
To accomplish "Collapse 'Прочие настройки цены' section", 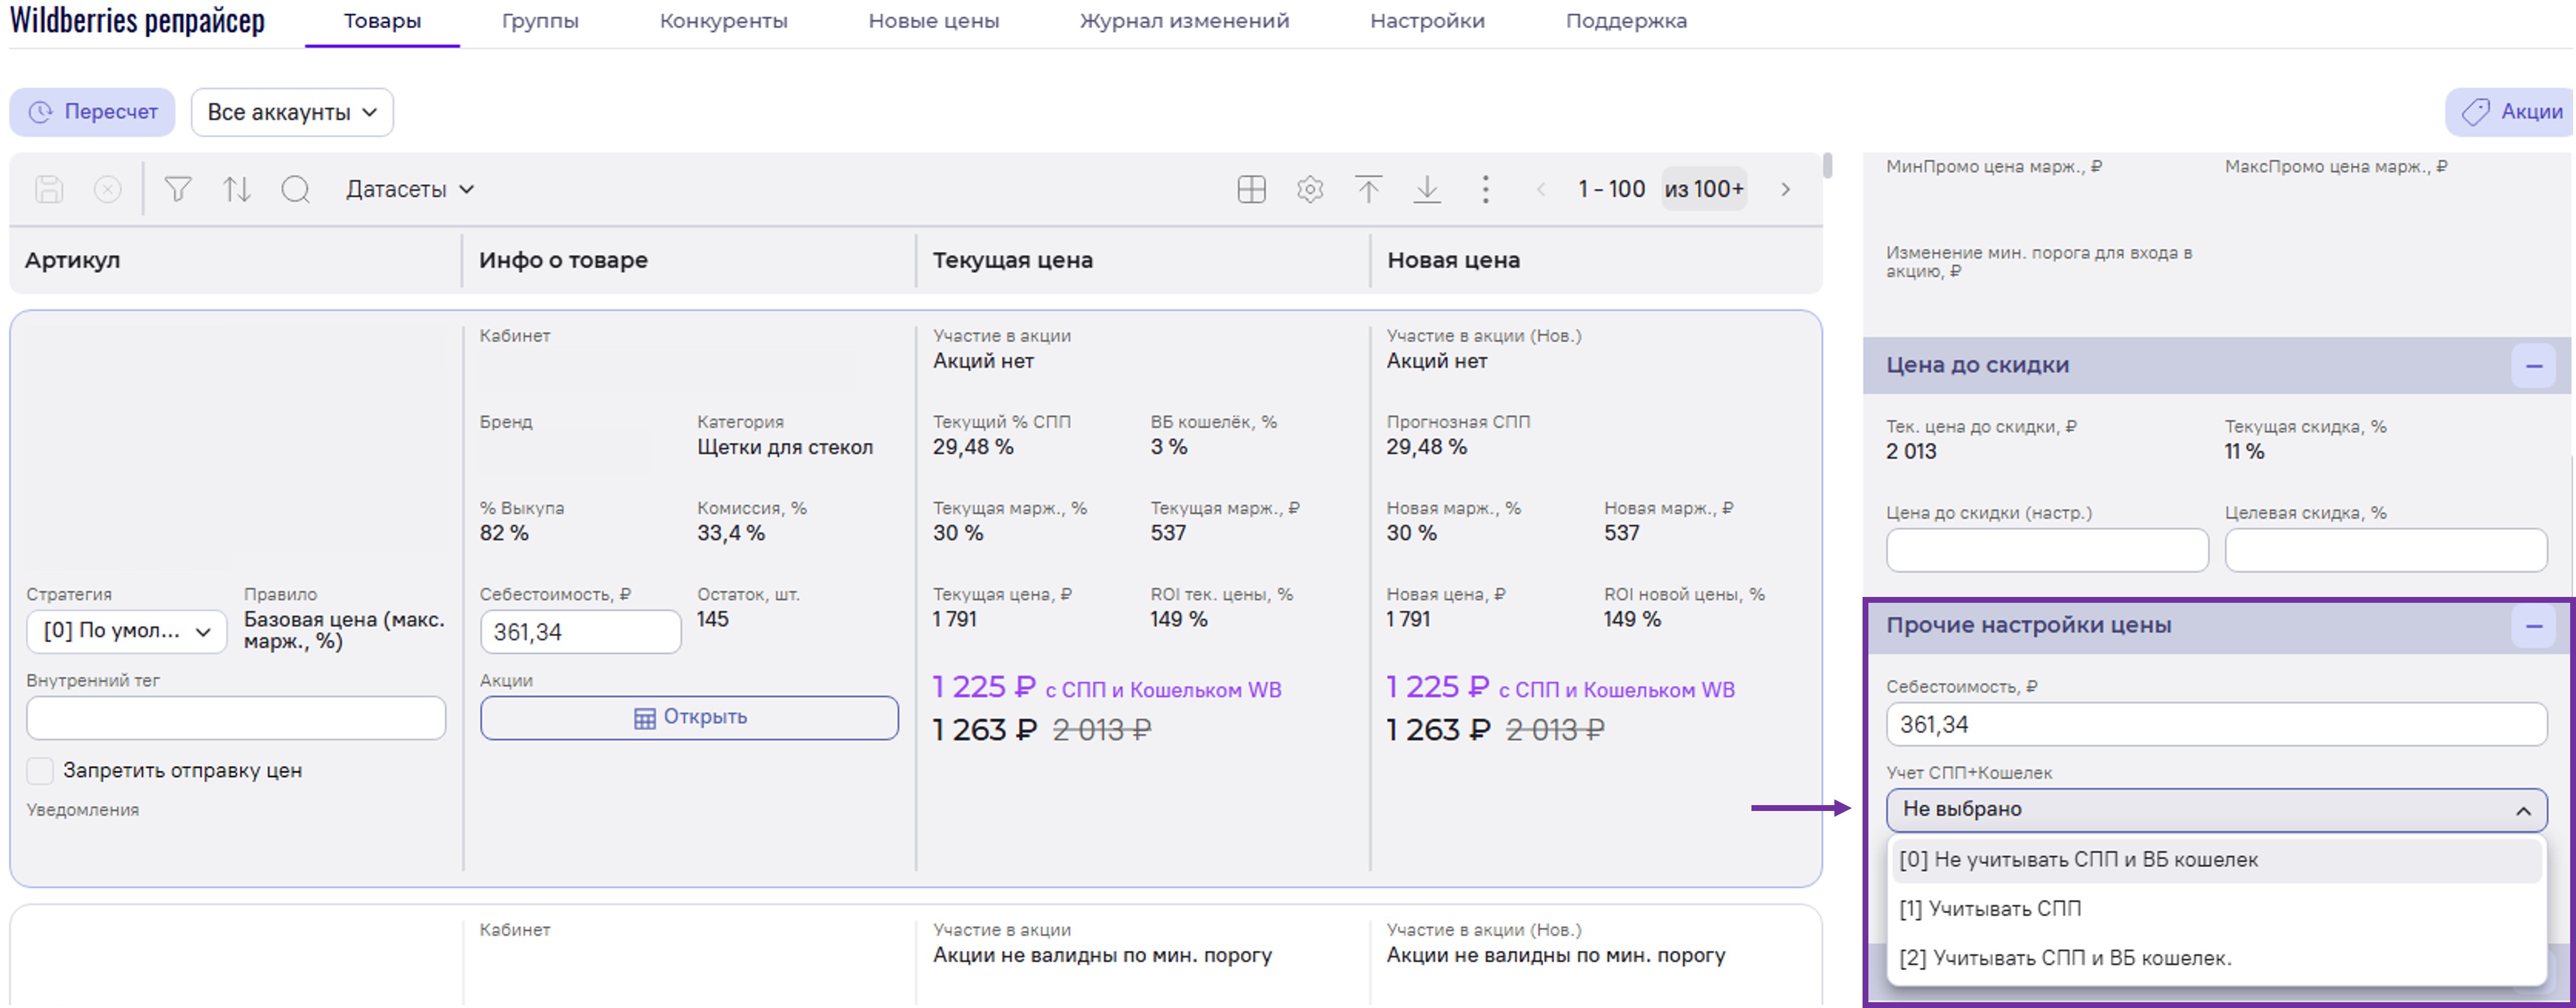I will (x=2533, y=626).
